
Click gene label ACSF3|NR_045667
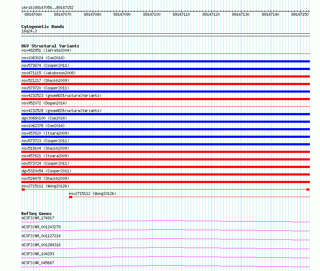[x=38, y=263]
